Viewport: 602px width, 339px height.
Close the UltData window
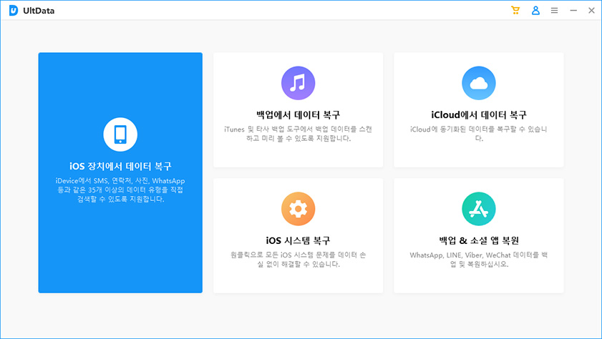592,11
